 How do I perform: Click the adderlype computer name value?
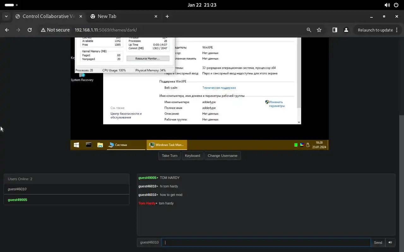209,102
